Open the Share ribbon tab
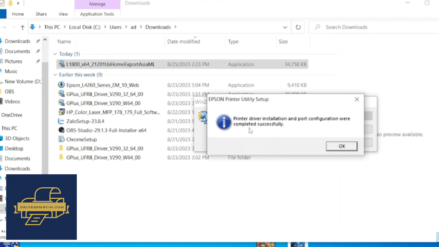 click(x=41, y=14)
